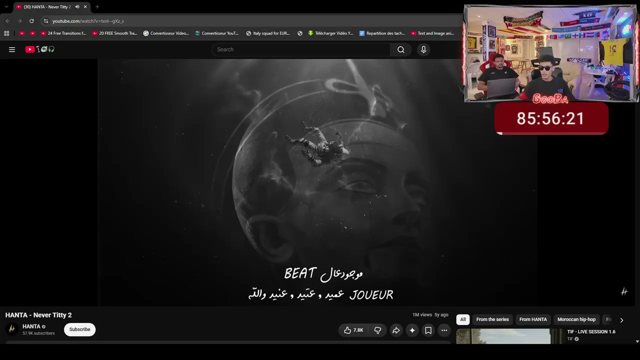The width and height of the screenshot is (640, 360).
Task: Select the 'From HANTA' chip
Action: pos(533,319)
